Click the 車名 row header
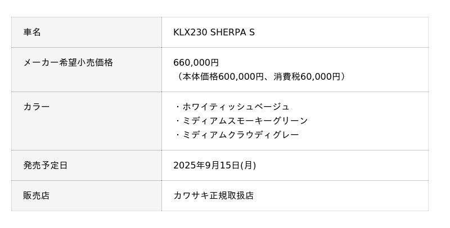The image size is (450, 228). pyautogui.click(x=32, y=33)
